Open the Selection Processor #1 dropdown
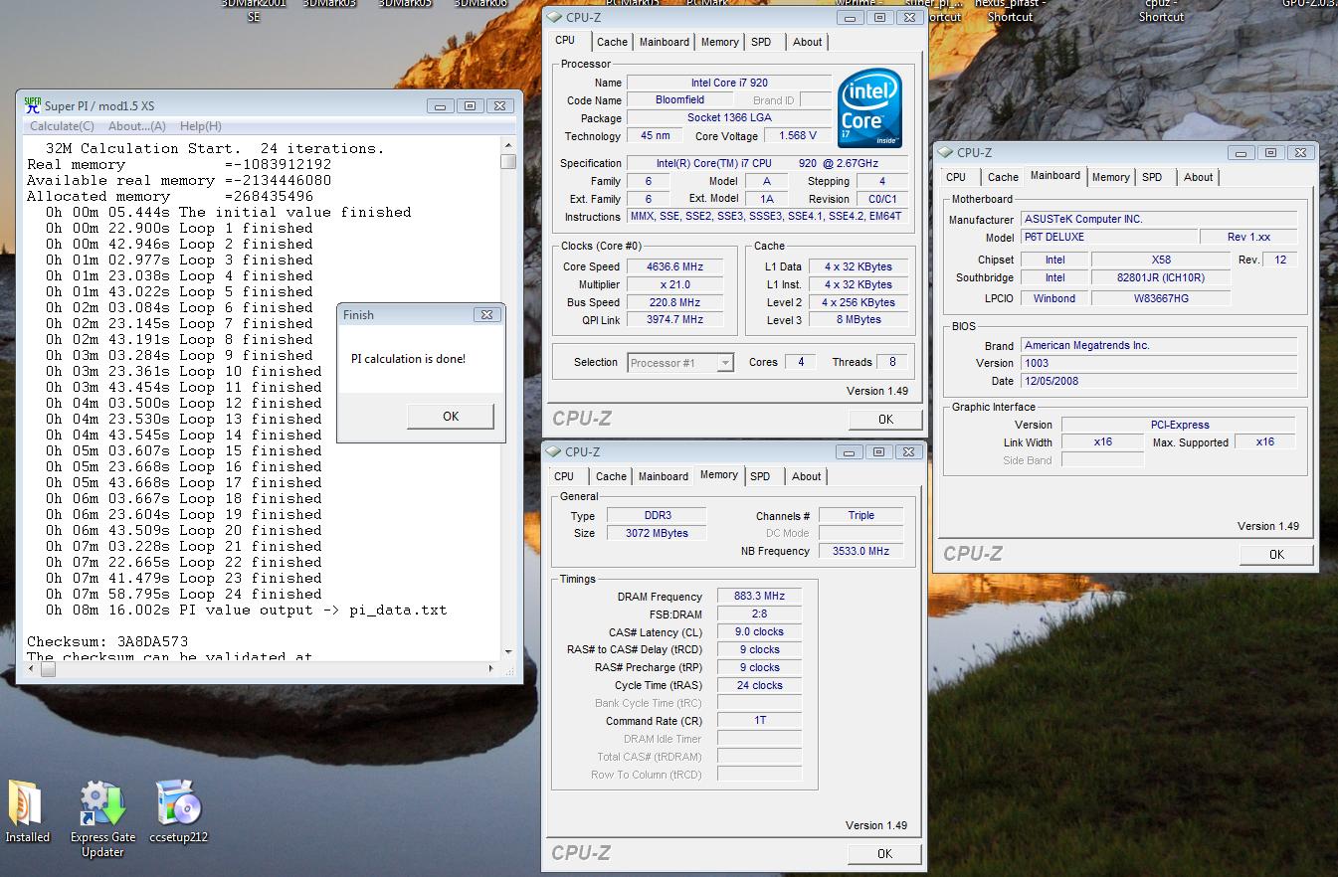 (680, 363)
